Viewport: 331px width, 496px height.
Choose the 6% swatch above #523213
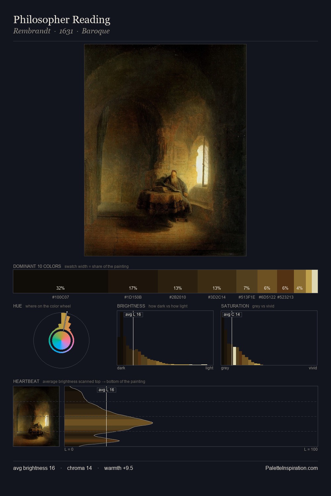pyautogui.click(x=285, y=281)
